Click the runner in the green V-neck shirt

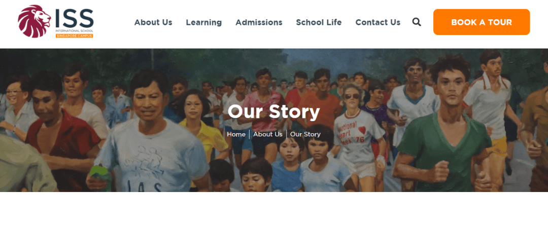[444, 126]
